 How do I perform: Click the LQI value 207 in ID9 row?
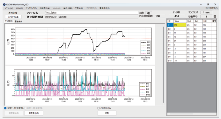pos(206,57)
